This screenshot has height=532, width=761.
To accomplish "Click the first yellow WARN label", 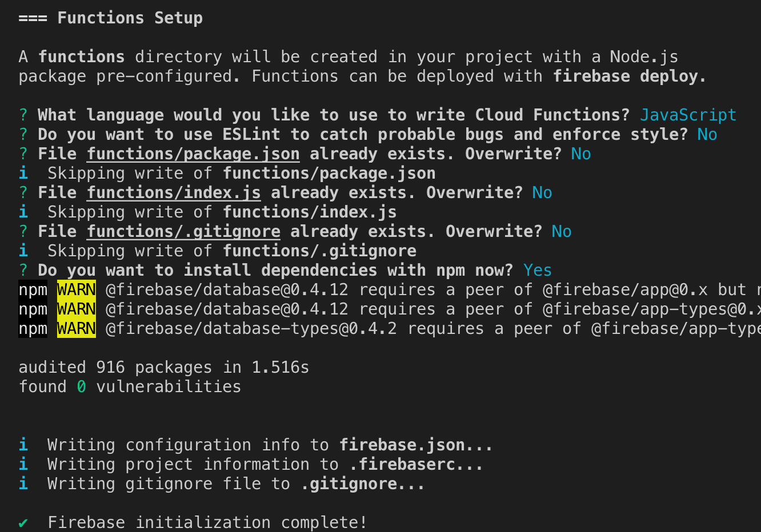I will point(77,289).
